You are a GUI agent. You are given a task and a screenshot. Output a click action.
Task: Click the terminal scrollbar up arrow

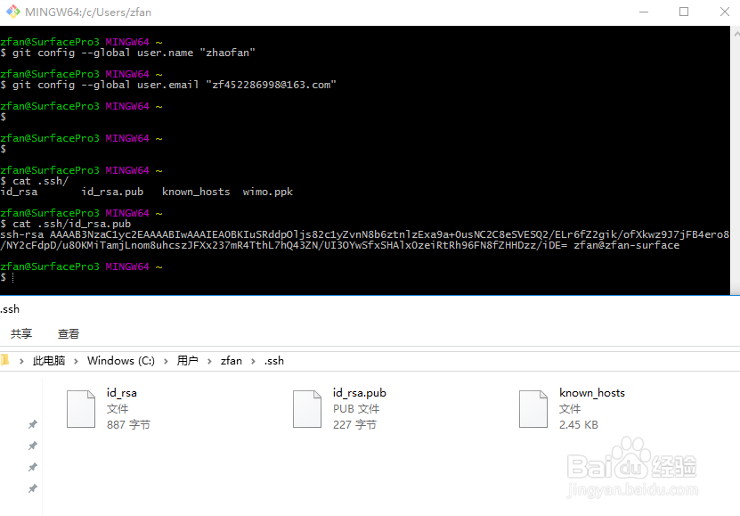[x=736, y=34]
